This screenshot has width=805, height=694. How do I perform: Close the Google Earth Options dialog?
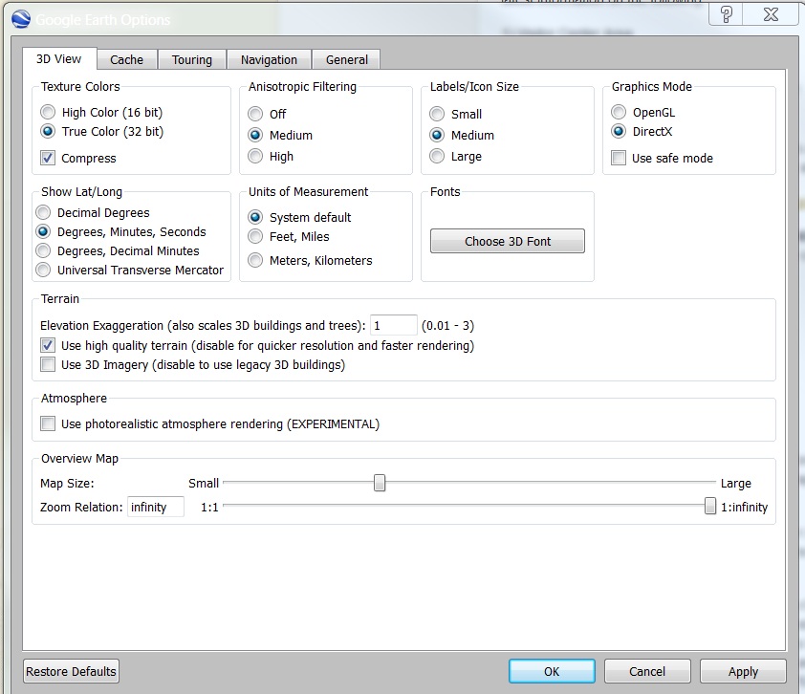click(x=771, y=13)
